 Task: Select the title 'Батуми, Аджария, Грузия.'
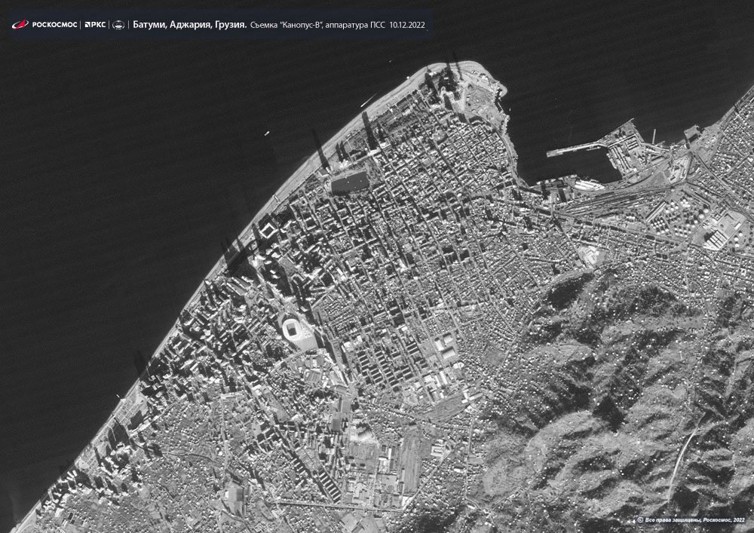point(189,25)
